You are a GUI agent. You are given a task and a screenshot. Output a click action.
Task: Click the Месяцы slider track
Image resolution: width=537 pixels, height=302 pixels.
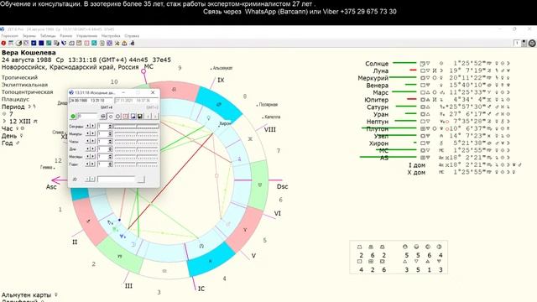point(136,157)
